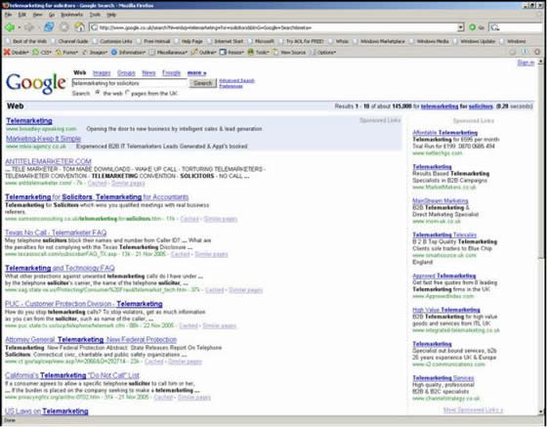The height and width of the screenshot is (427, 547).
Task: Switch to Google News tab
Action: click(x=148, y=73)
